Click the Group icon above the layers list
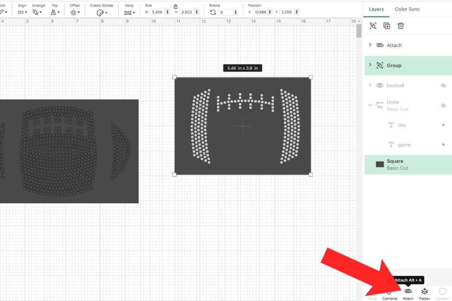Screen dimensions: 452x301 click(373, 26)
